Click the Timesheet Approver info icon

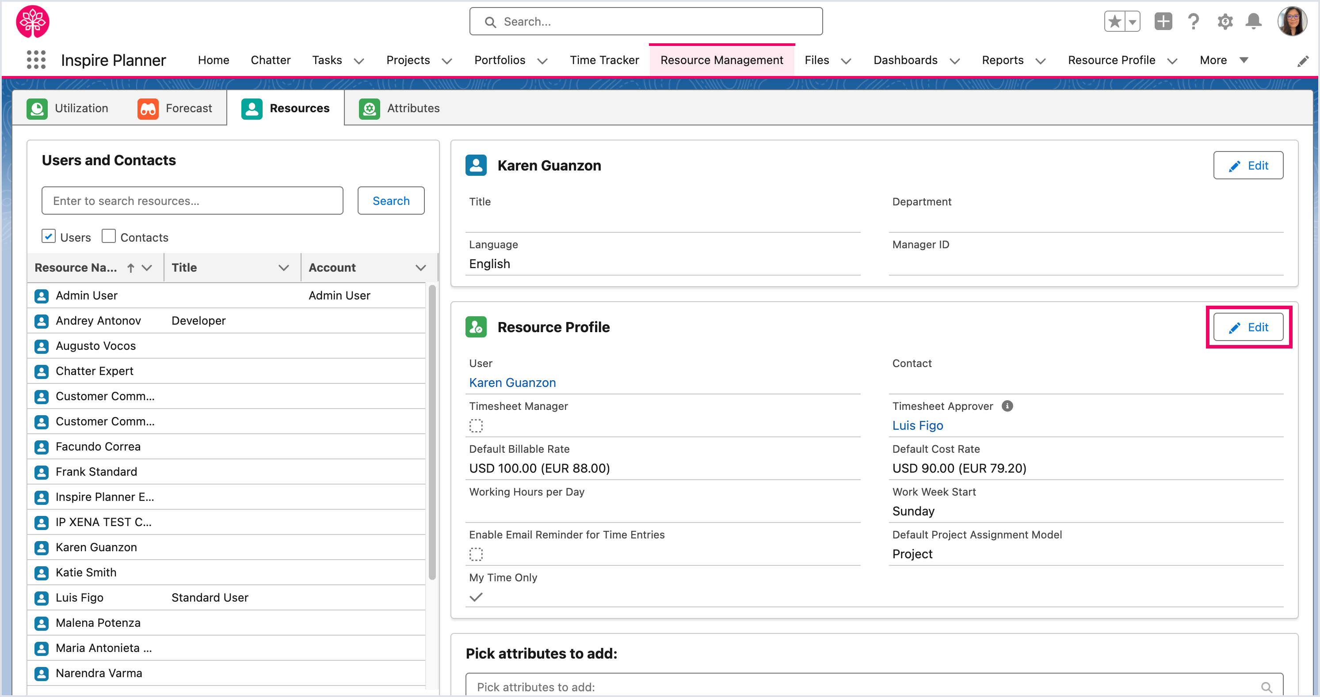coord(1007,406)
